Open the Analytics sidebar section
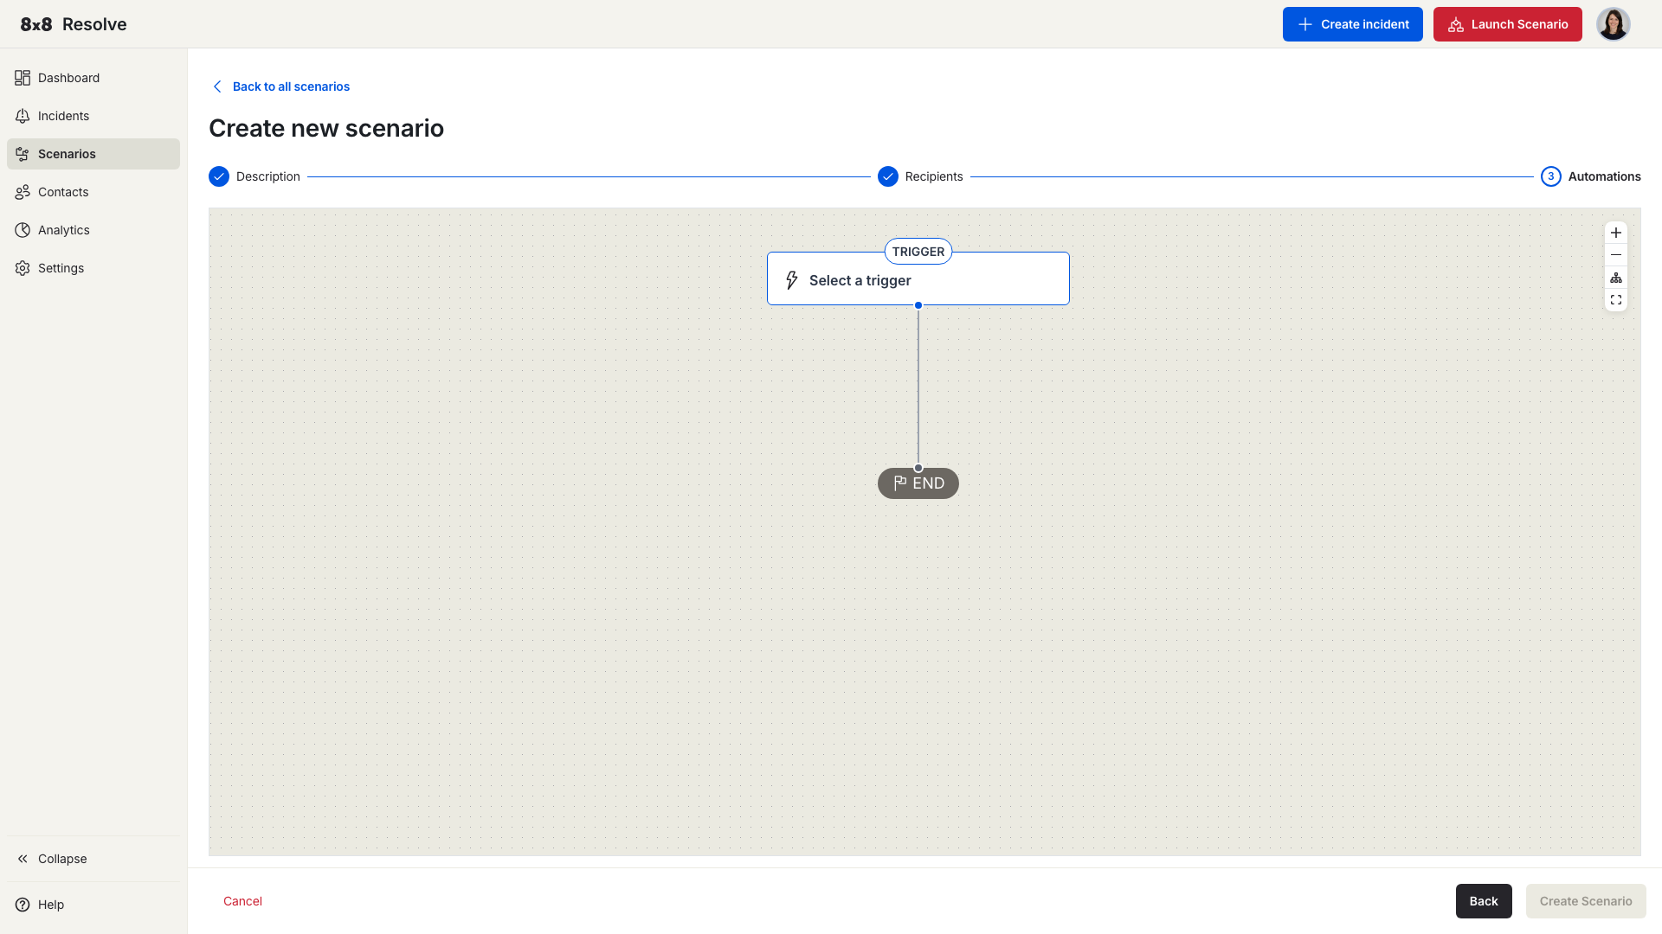The image size is (1662, 934). (x=93, y=230)
